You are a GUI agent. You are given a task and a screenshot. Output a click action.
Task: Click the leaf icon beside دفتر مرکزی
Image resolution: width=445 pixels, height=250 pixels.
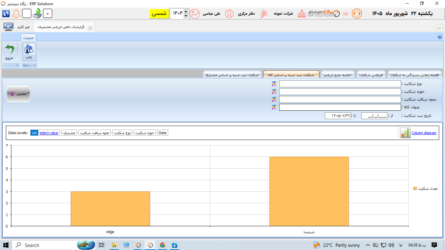coord(264,14)
